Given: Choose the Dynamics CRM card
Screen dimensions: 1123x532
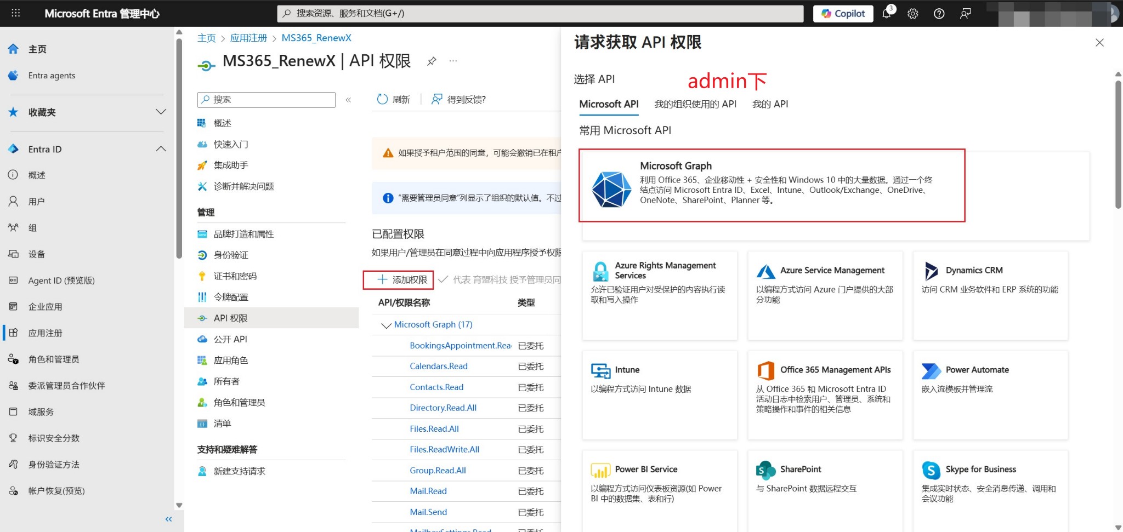Looking at the screenshot, I should tap(990, 296).
